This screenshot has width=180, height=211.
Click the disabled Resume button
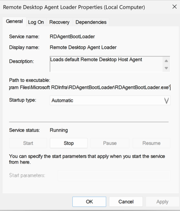pyautogui.click(x=151, y=143)
